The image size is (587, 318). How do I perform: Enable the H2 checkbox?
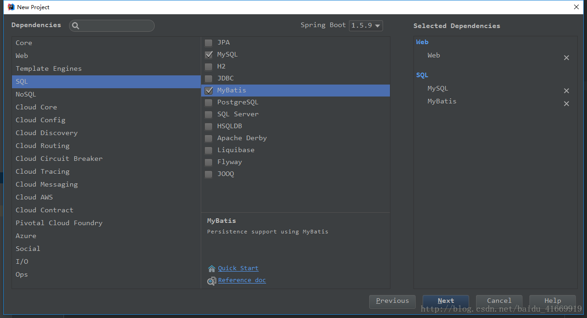tap(209, 67)
